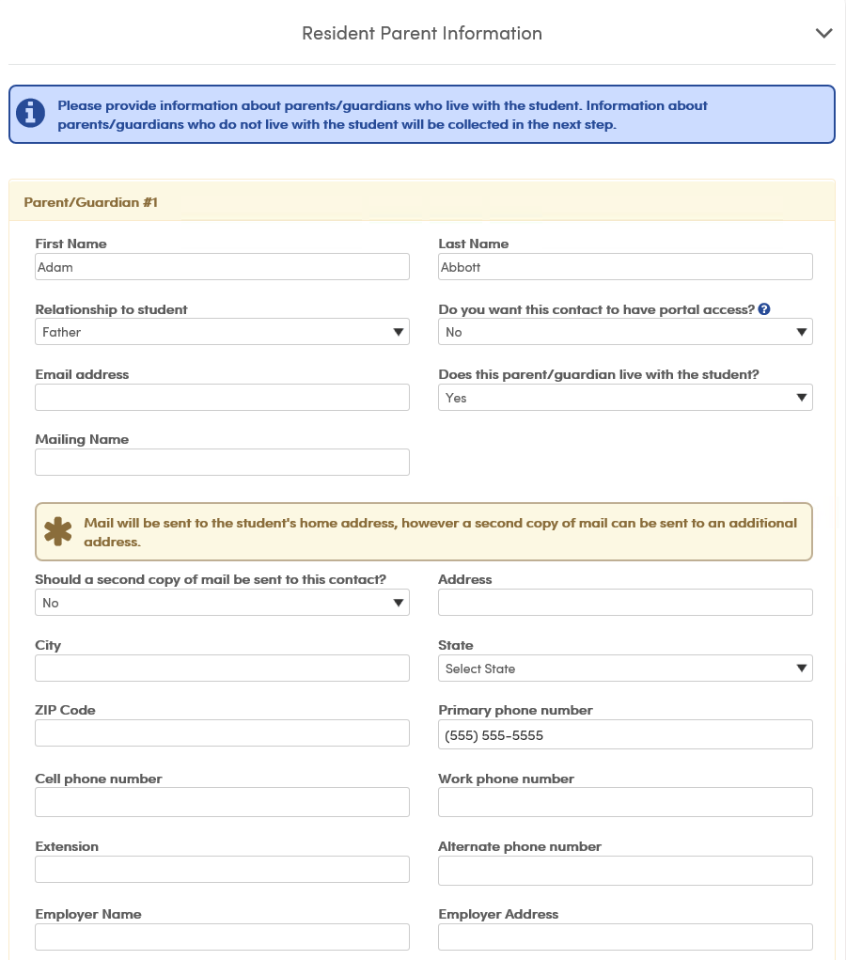
Task: Open the second copy of mail dropdown
Action: pyautogui.click(x=222, y=603)
